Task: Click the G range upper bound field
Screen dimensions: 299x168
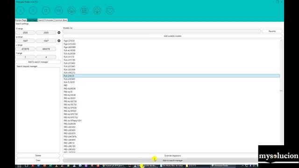Action: point(46,33)
